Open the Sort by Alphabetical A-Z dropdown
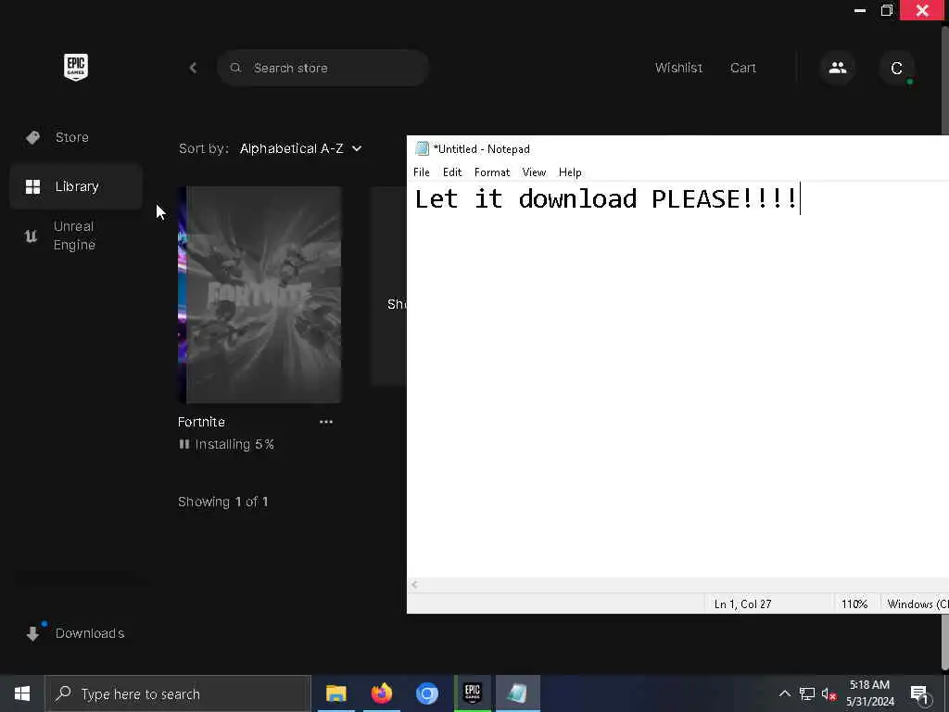The height and width of the screenshot is (712, 949). [x=301, y=148]
